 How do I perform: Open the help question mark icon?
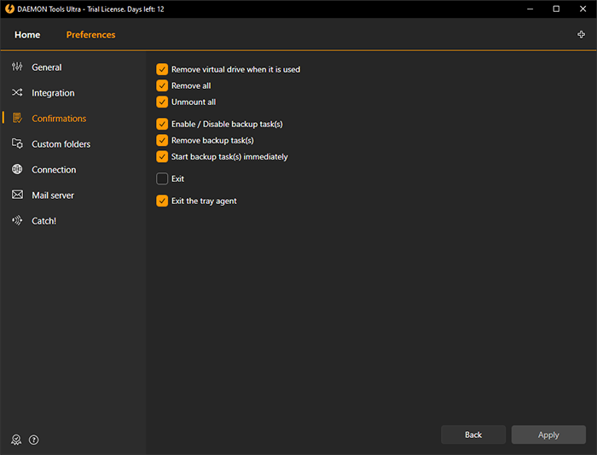pyautogui.click(x=34, y=440)
